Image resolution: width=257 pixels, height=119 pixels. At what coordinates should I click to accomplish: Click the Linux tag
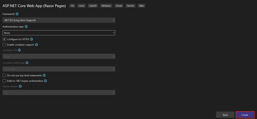[x=82, y=6]
